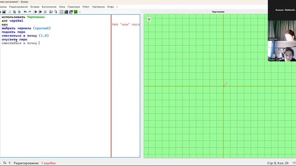The width and height of the screenshot is (296, 166).
Task: Open the Окна menu
Action: 62,7
